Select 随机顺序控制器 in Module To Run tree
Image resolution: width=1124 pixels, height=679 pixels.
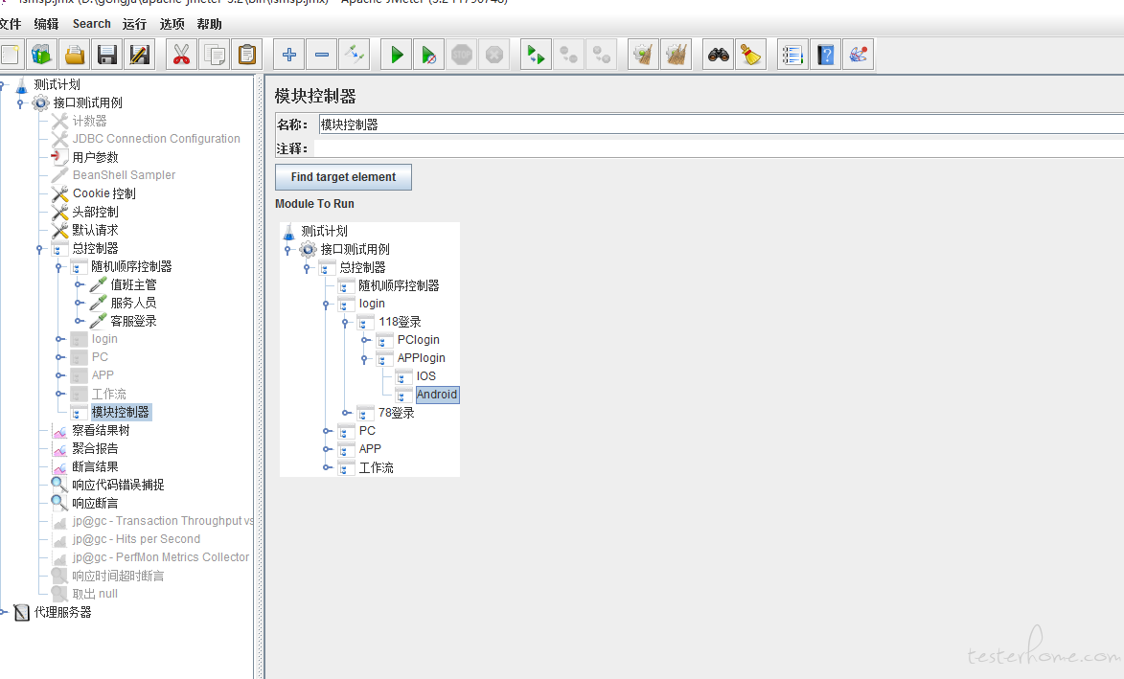[x=400, y=285]
